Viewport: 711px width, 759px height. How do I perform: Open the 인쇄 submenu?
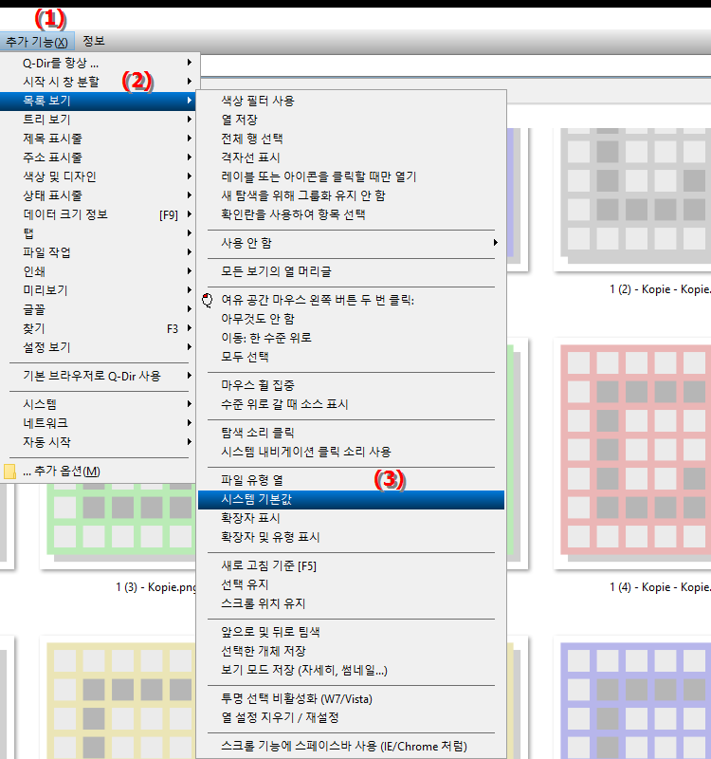[100, 271]
